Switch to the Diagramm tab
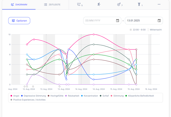The image size is (171, 117). 19,5
